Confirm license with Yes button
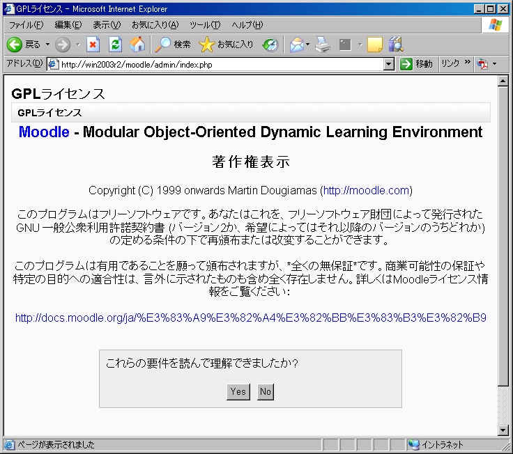 coord(238,391)
